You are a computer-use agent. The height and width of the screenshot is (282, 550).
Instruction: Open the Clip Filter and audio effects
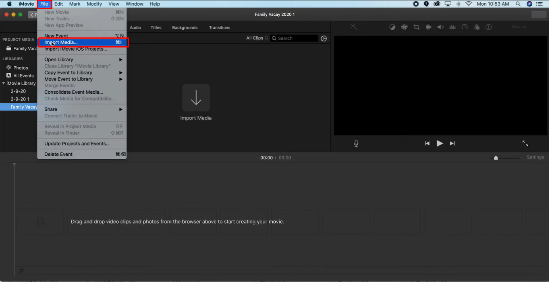tap(477, 27)
